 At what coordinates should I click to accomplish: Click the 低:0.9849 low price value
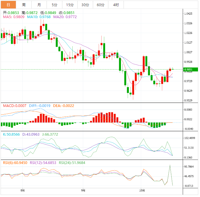coord(48,13)
